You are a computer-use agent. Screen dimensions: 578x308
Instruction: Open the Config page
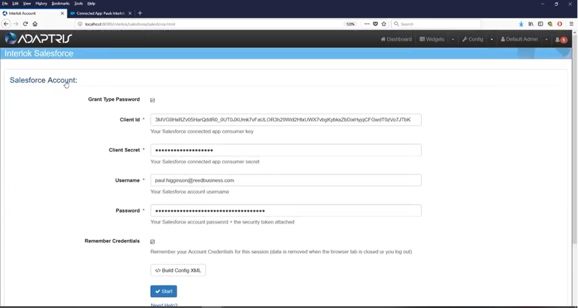473,39
